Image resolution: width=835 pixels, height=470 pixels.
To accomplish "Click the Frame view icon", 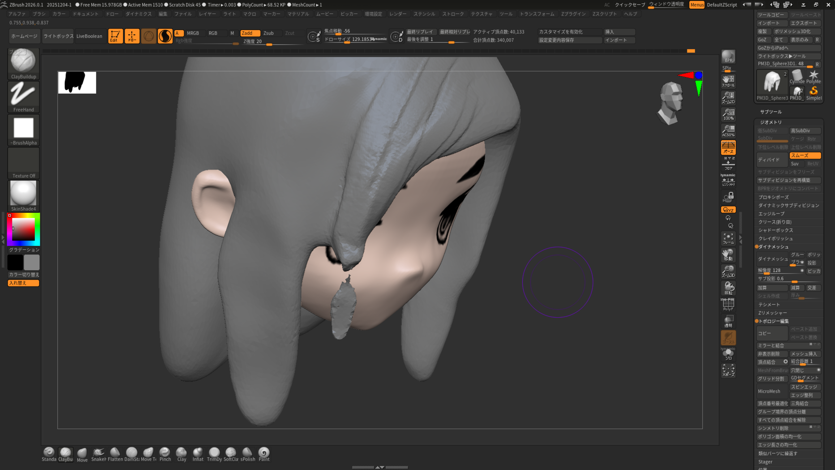I will [728, 238].
